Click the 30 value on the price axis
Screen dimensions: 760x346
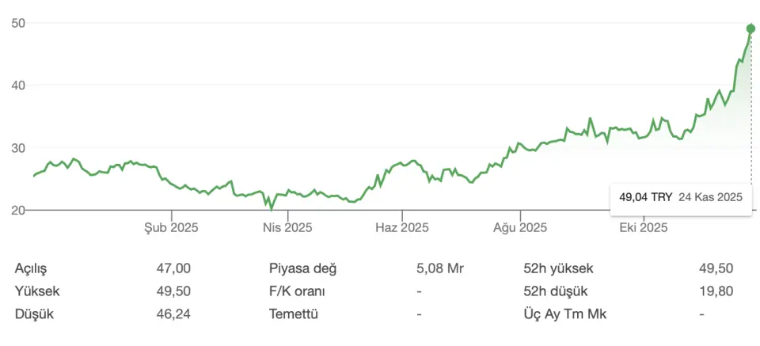tap(19, 148)
